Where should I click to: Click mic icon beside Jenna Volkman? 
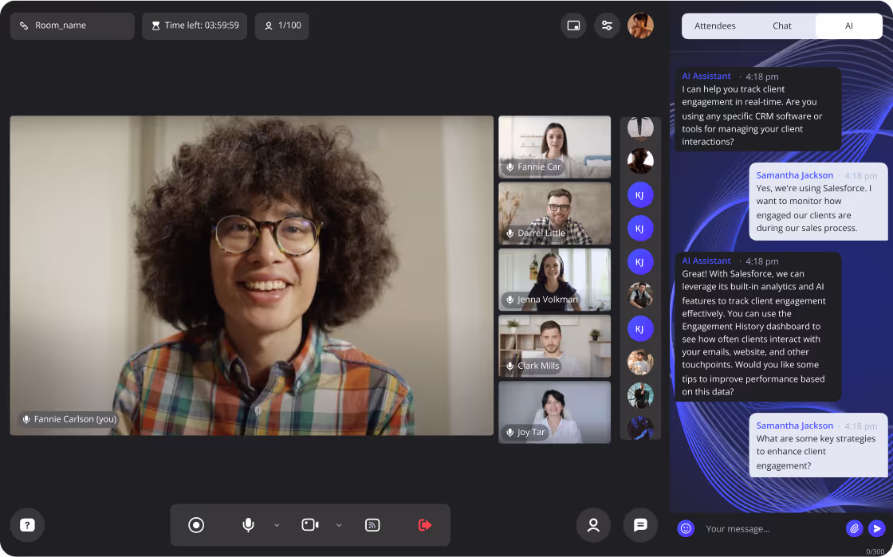[510, 300]
